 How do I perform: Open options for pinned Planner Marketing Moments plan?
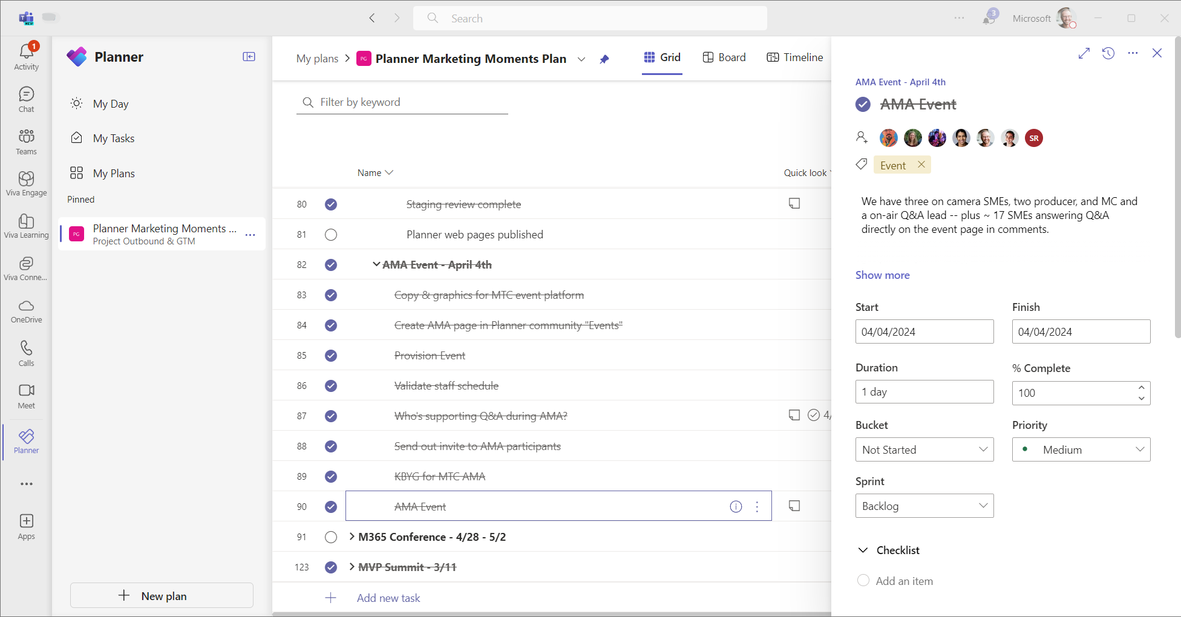250,235
